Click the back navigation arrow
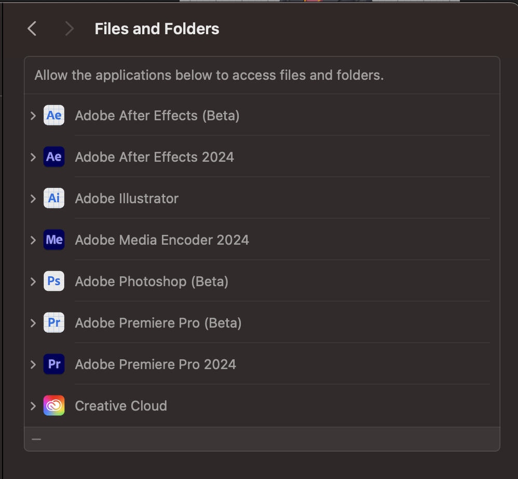 31,29
